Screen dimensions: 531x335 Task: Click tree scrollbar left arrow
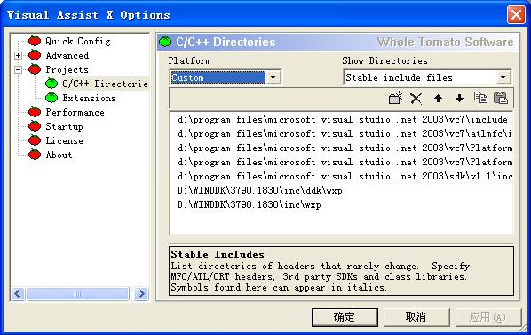coord(18,293)
